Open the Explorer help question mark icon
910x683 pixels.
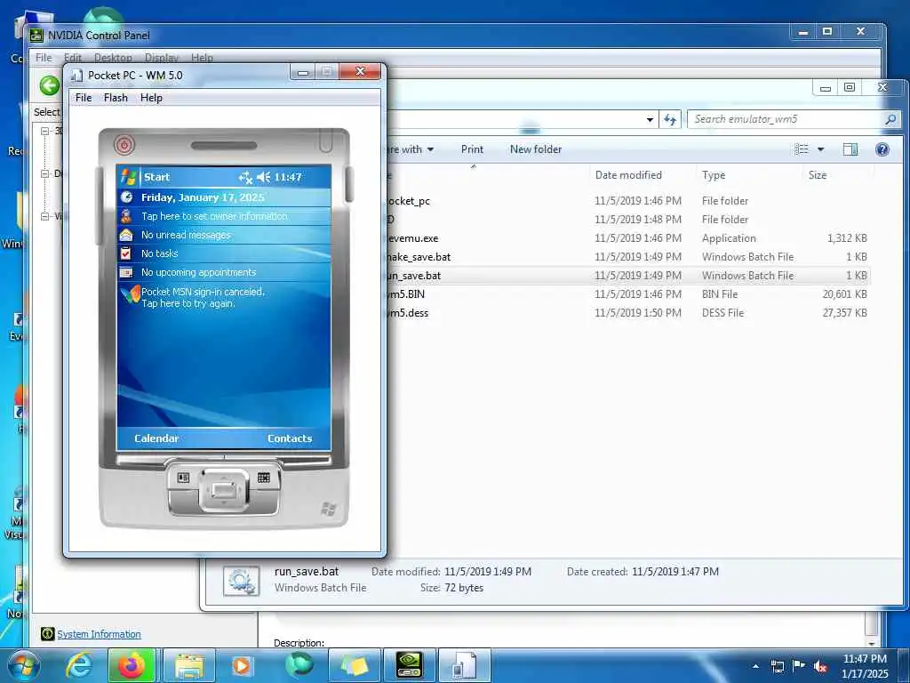(882, 149)
